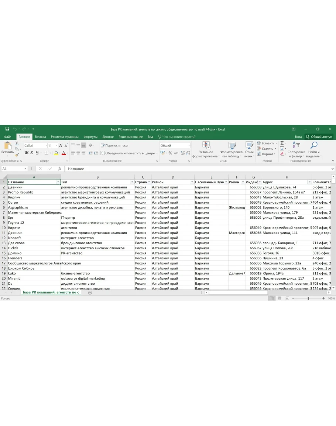Toggle italic К formatting
The height and width of the screenshot is (426, 336).
click(32, 153)
